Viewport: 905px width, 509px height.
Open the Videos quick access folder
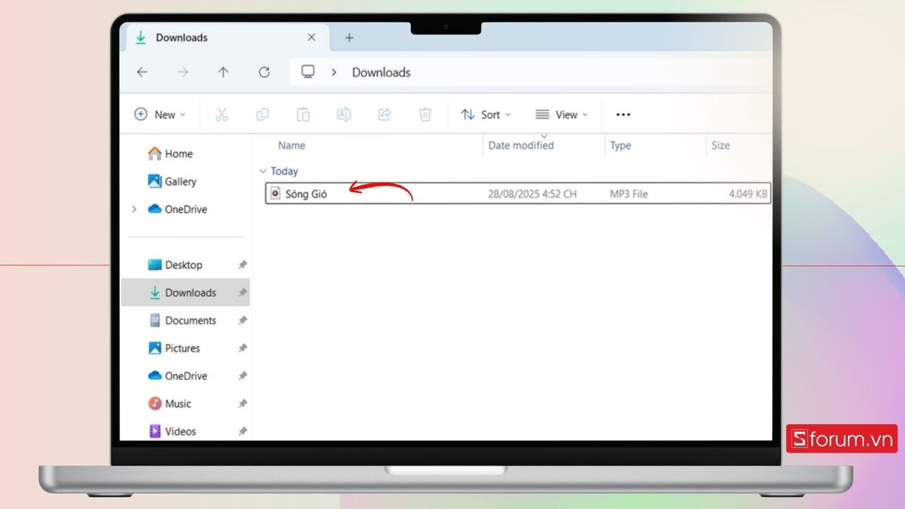point(172,431)
